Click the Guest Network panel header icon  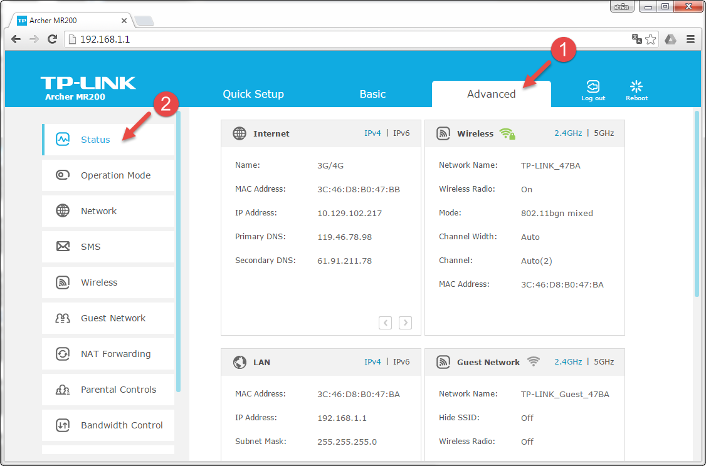coord(443,362)
